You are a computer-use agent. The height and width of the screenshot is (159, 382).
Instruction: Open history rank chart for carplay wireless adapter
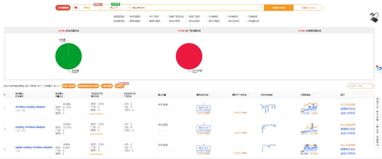(x=269, y=128)
